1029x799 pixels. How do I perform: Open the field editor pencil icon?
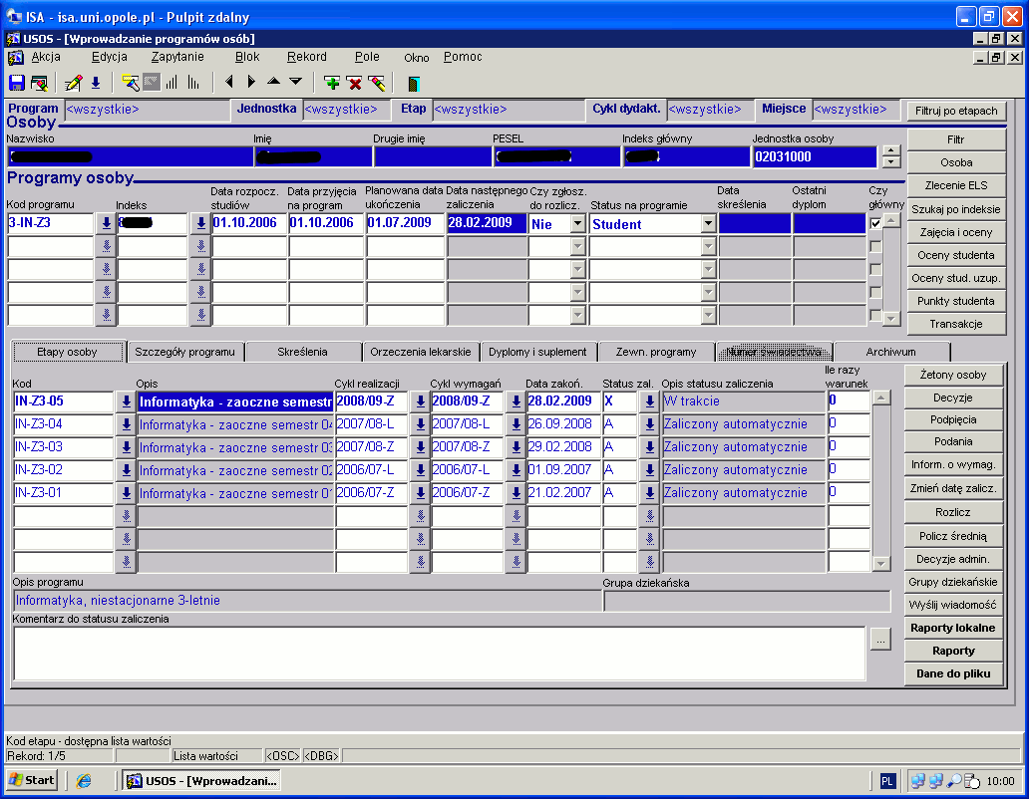click(x=74, y=83)
